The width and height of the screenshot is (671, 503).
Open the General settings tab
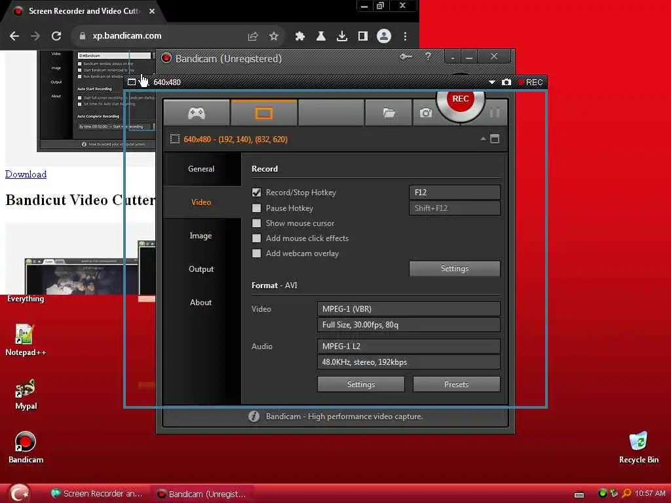click(201, 168)
